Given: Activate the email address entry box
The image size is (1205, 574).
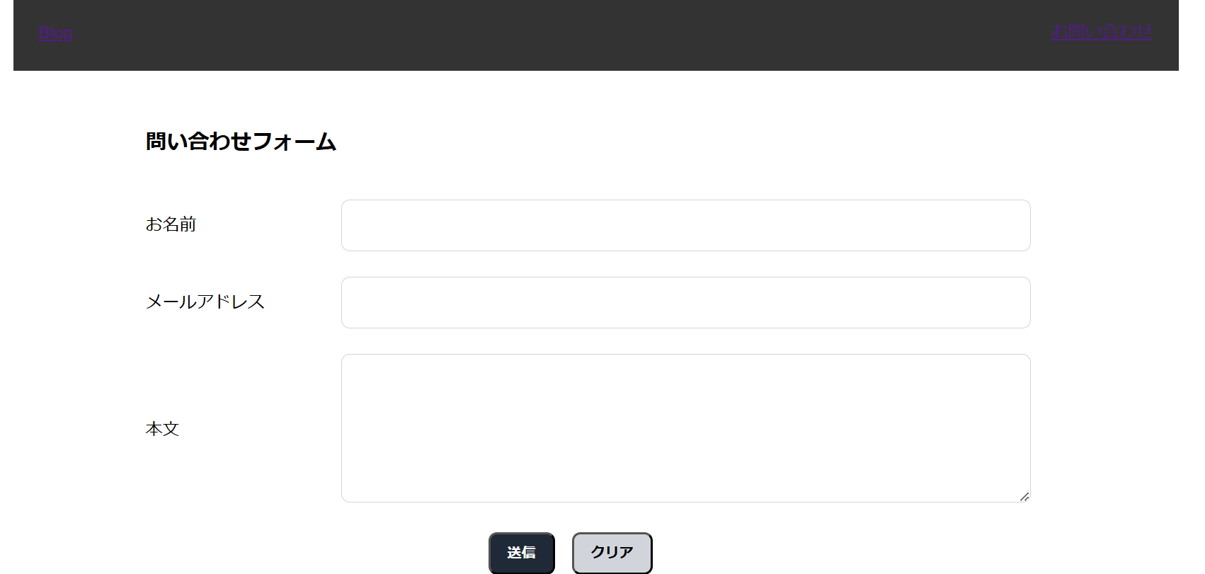Looking at the screenshot, I should pyautogui.click(x=685, y=302).
